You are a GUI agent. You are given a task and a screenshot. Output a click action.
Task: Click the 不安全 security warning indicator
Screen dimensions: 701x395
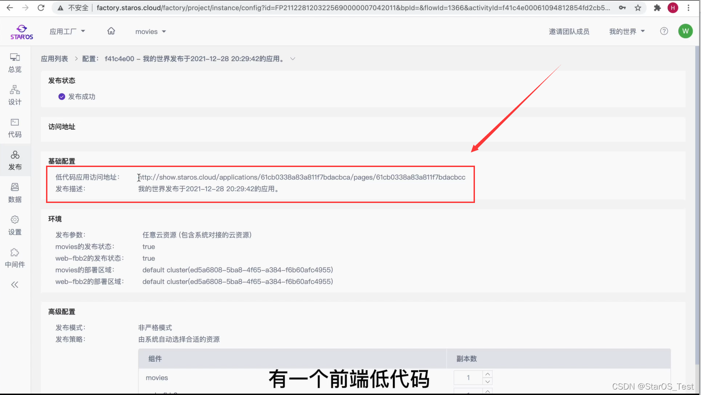pos(72,8)
